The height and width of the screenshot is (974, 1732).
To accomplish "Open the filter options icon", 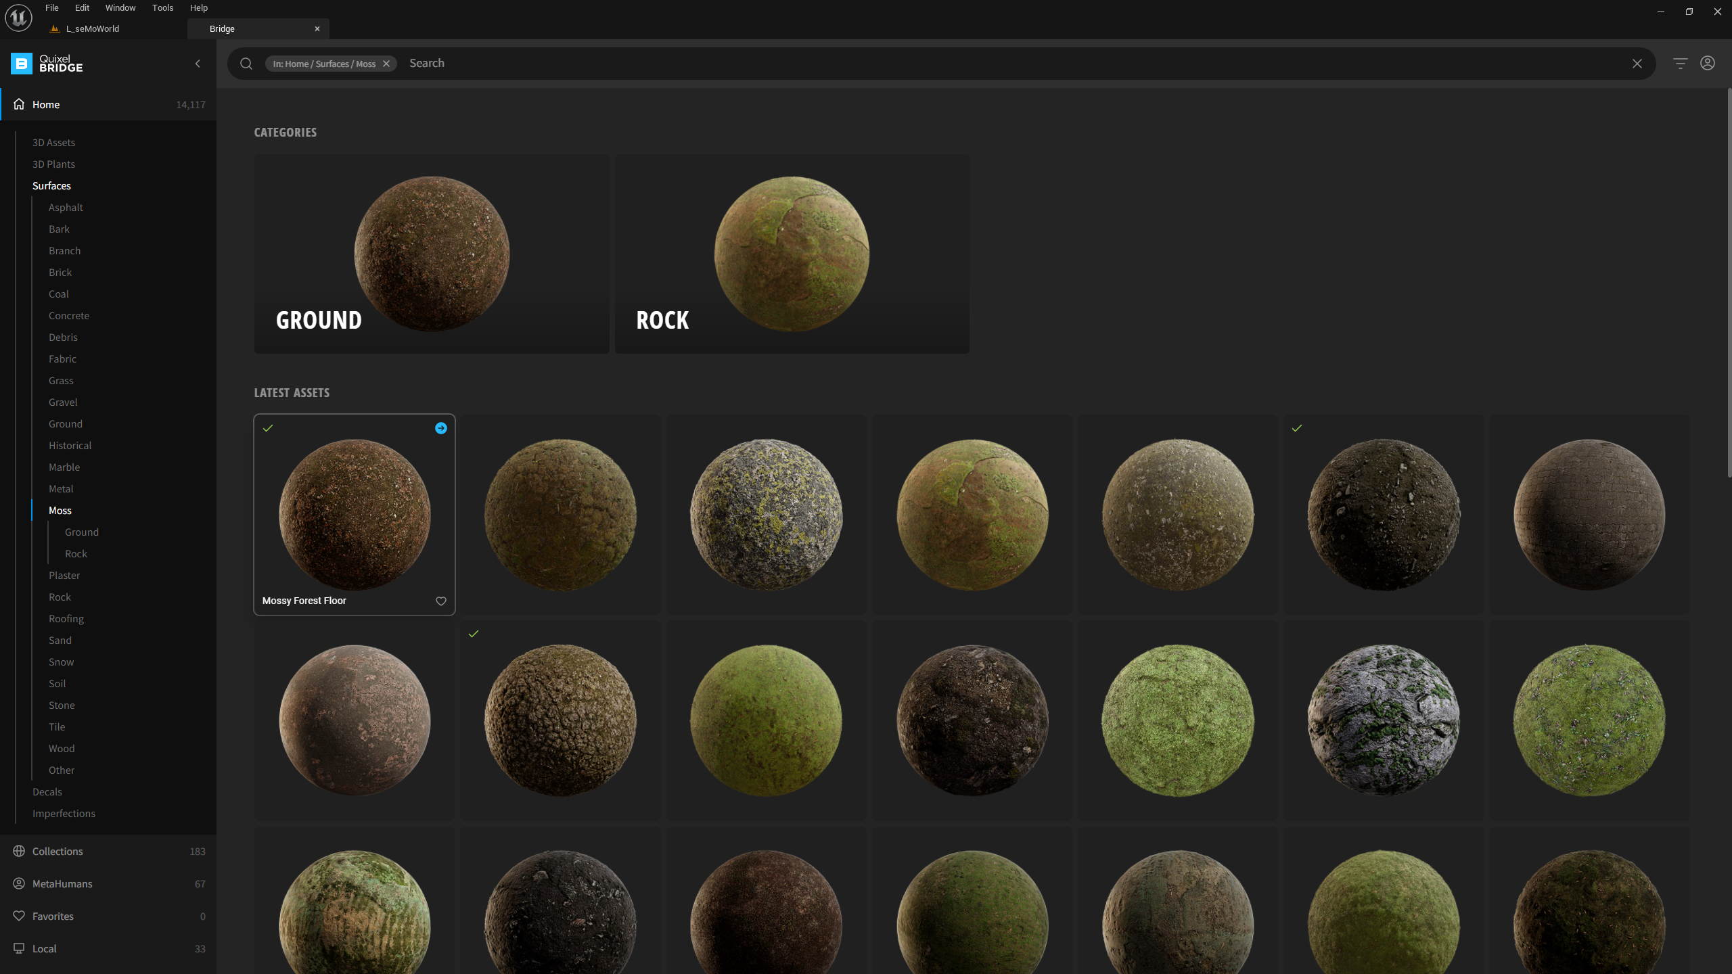I will tap(1680, 64).
